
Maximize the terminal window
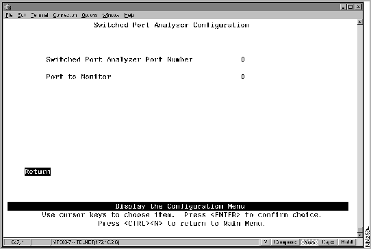(x=350, y=7)
